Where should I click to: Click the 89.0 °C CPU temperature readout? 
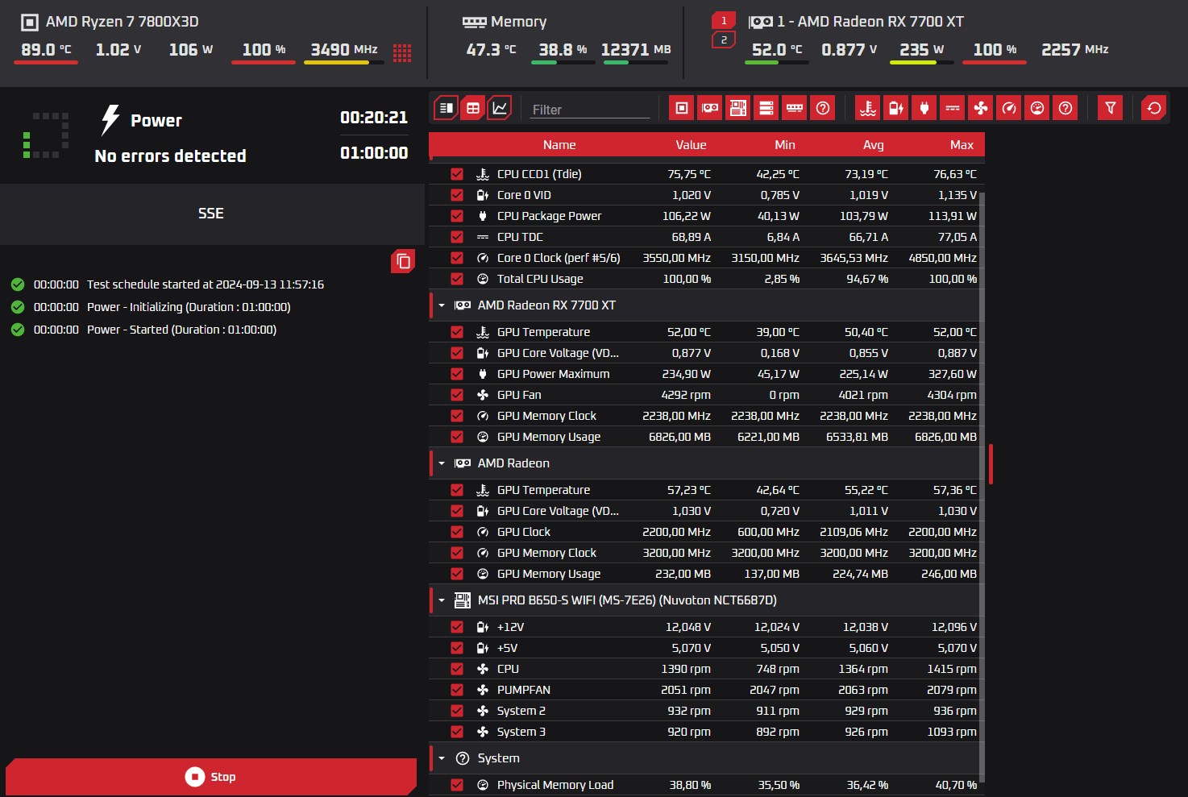(x=46, y=50)
